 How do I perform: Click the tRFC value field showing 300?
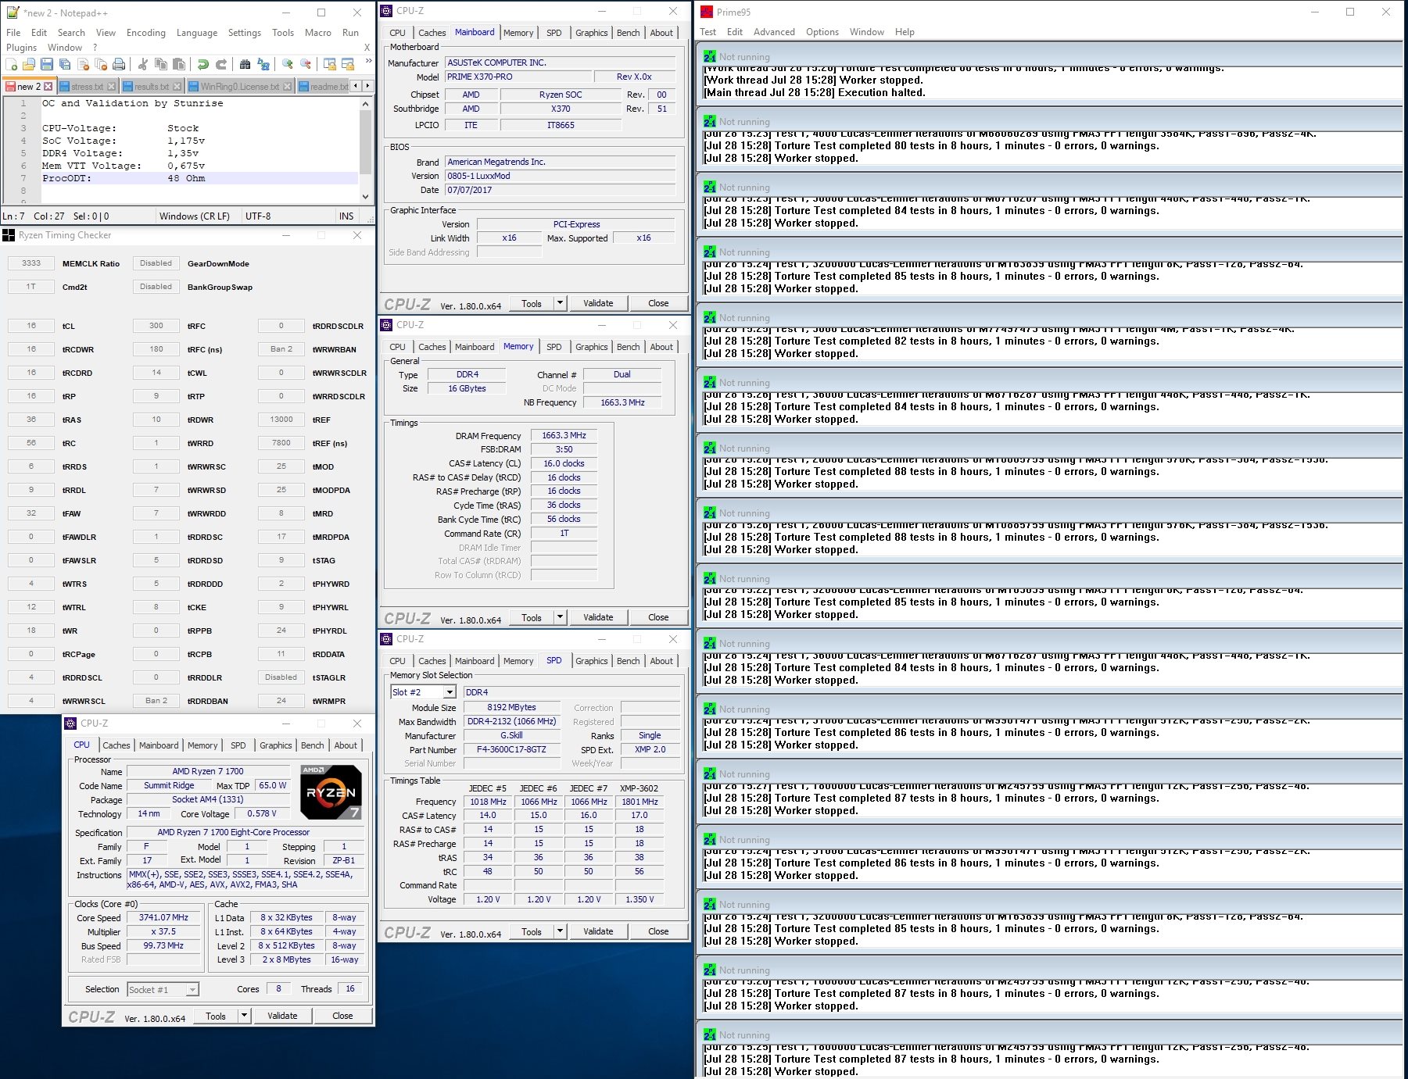156,326
